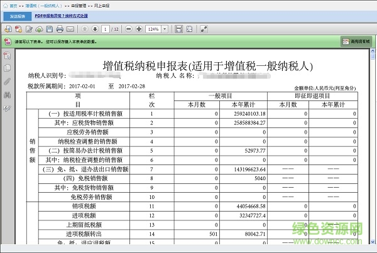
Task: Click the value 44054668.58 in row 11
Action: tap(251, 207)
